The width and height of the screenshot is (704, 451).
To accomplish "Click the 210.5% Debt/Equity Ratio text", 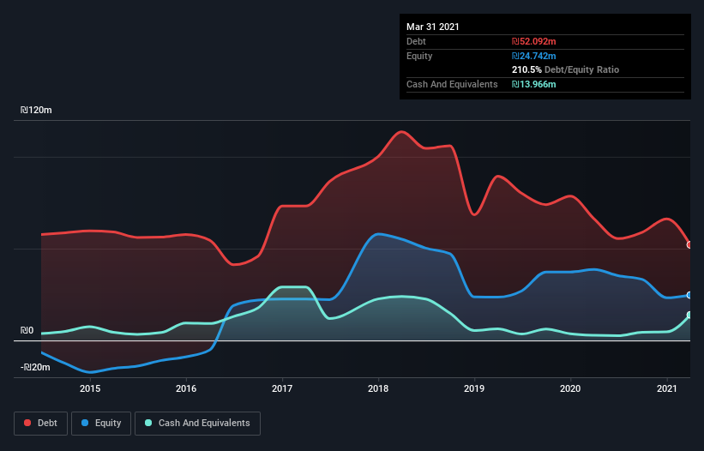I will pyautogui.click(x=565, y=70).
